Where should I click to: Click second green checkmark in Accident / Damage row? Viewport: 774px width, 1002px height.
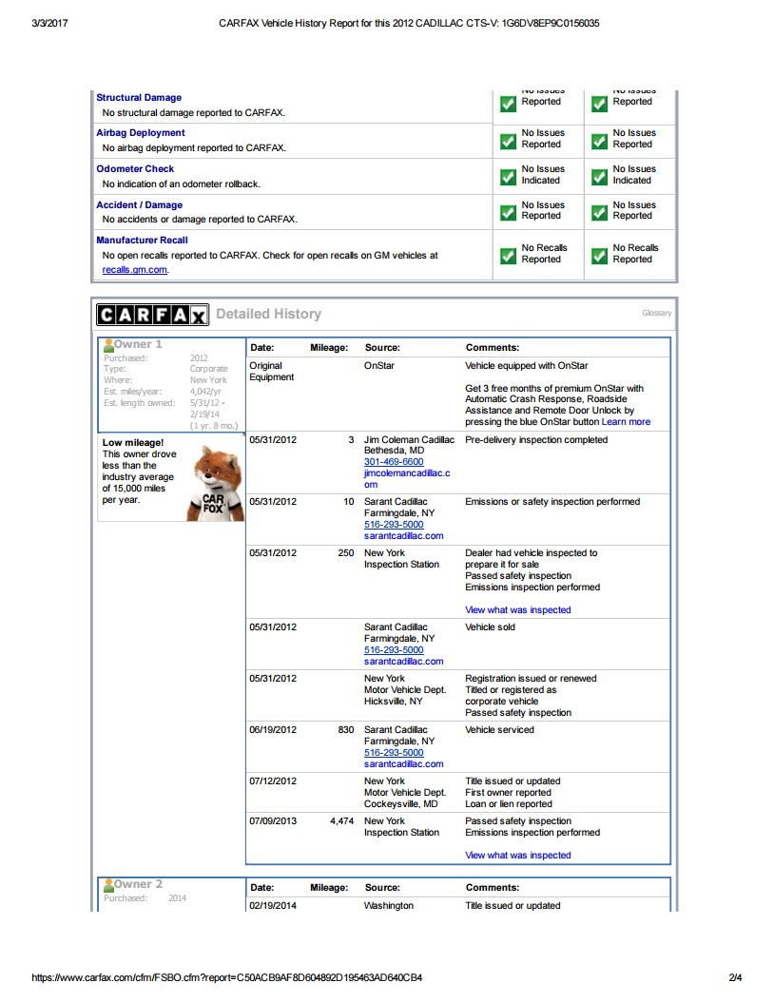click(599, 212)
